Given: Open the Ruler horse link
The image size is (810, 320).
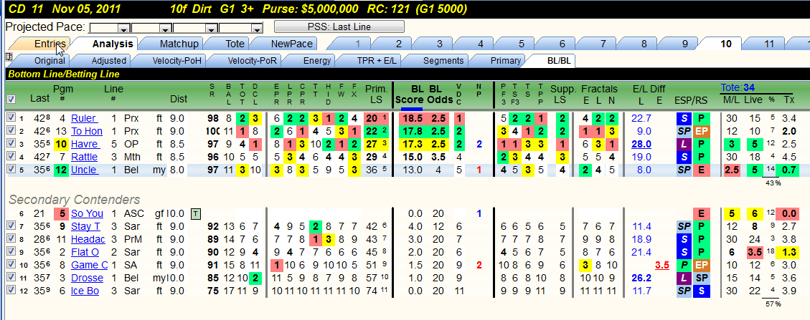Looking at the screenshot, I should click(x=84, y=119).
